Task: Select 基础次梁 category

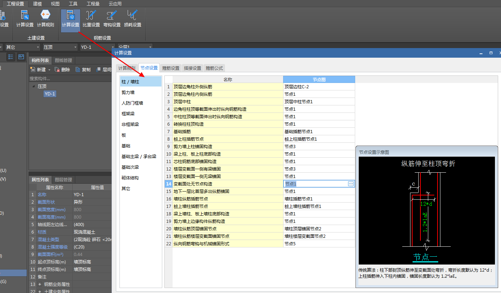Action: pos(141,167)
